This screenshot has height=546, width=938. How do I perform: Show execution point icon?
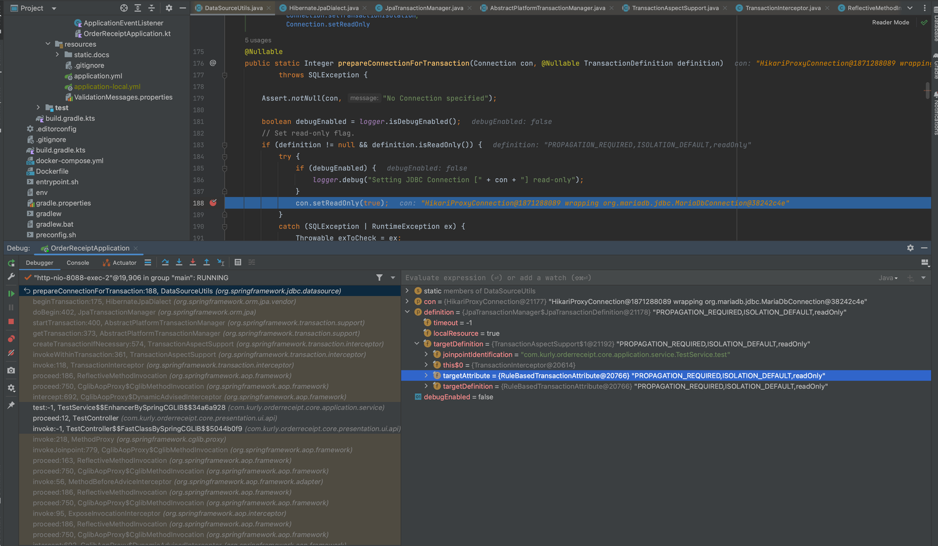click(148, 263)
